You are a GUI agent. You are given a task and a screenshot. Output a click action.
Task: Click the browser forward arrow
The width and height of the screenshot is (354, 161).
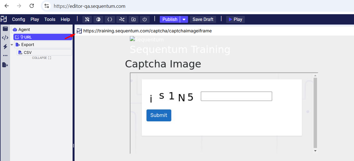click(x=19, y=6)
